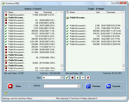Click the Source pane scroll down arrow

coord(62,69)
